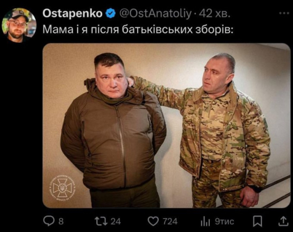Image resolution: width=293 pixels, height=232 pixels.
Task: Click the like count 724
Action: click(170, 222)
